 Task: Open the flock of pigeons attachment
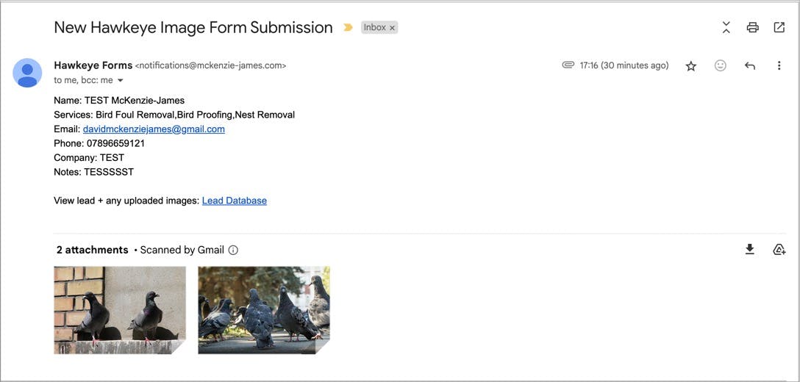click(264, 310)
